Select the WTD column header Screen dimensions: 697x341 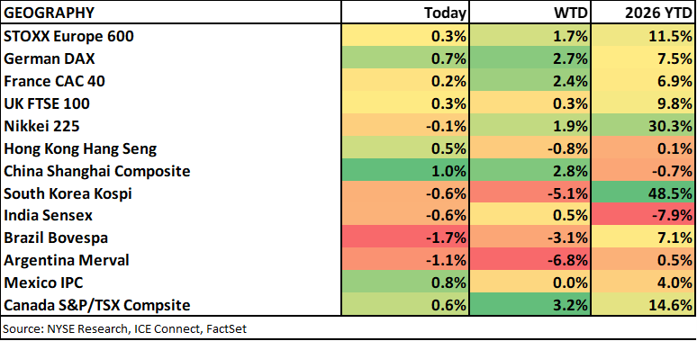[x=530, y=13]
